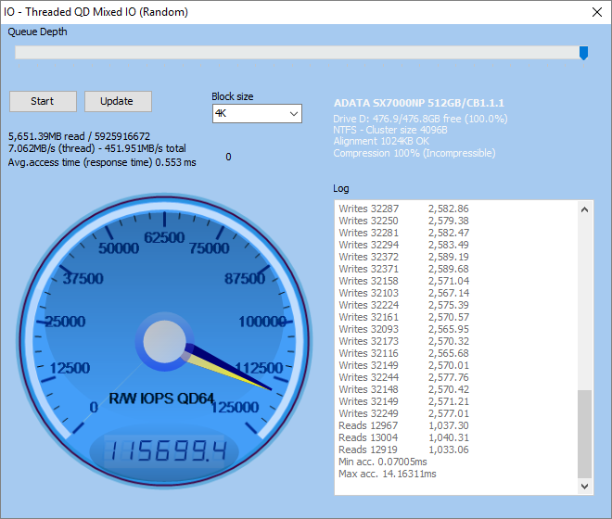Click the Min acc. 0.07005ms log line
The image size is (612, 519).
(382, 462)
